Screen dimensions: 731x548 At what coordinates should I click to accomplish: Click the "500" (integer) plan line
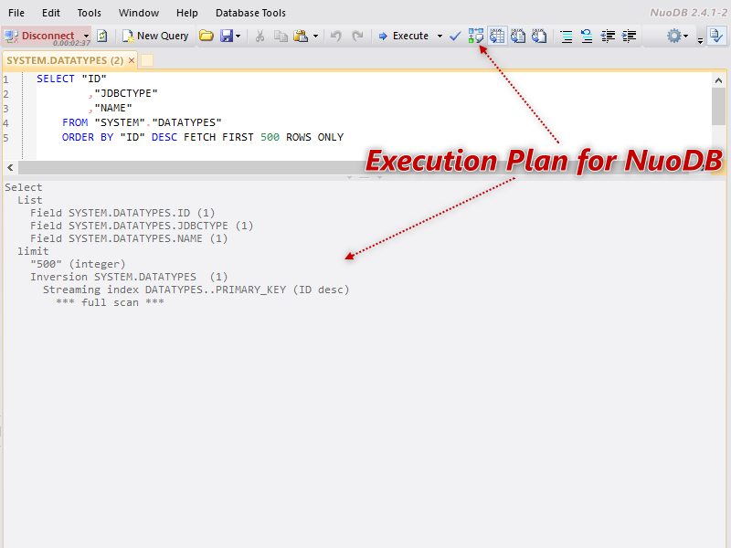tap(78, 264)
